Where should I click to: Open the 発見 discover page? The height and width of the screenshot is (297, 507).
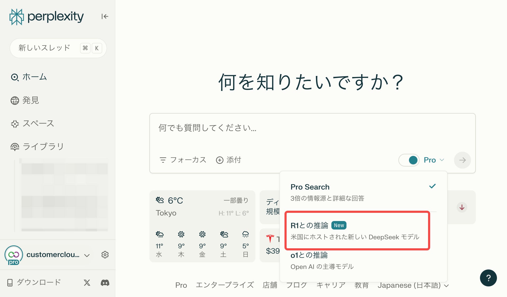(25, 100)
